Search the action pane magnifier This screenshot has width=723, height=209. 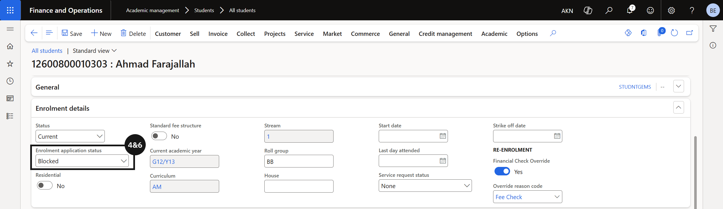(x=553, y=33)
